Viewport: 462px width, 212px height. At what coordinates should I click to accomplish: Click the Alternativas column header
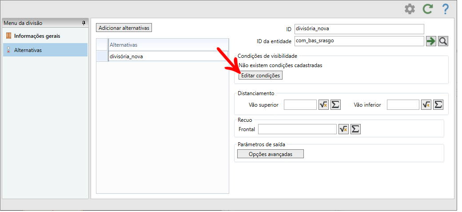[168, 45]
